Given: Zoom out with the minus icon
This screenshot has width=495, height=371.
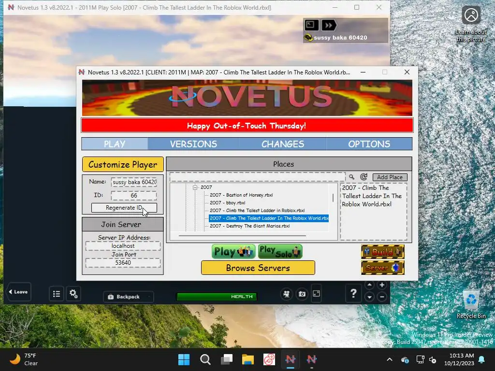Looking at the screenshot, I should tap(382, 297).
